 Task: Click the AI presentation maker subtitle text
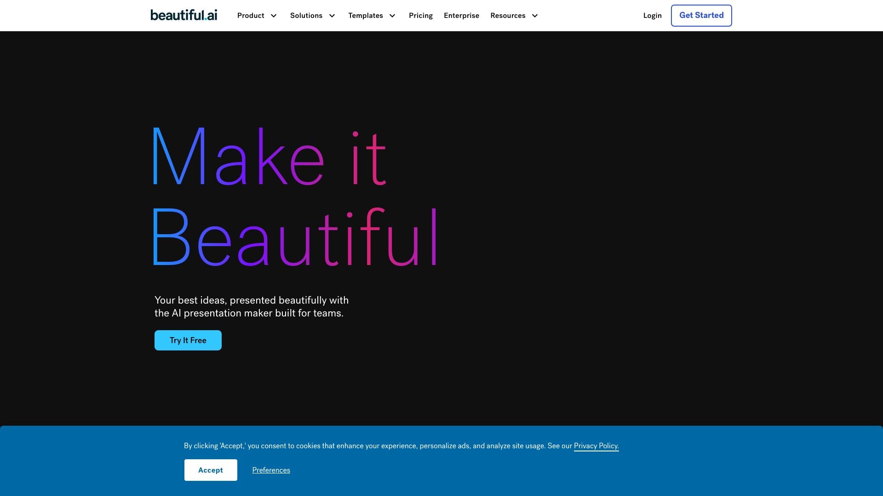(251, 307)
